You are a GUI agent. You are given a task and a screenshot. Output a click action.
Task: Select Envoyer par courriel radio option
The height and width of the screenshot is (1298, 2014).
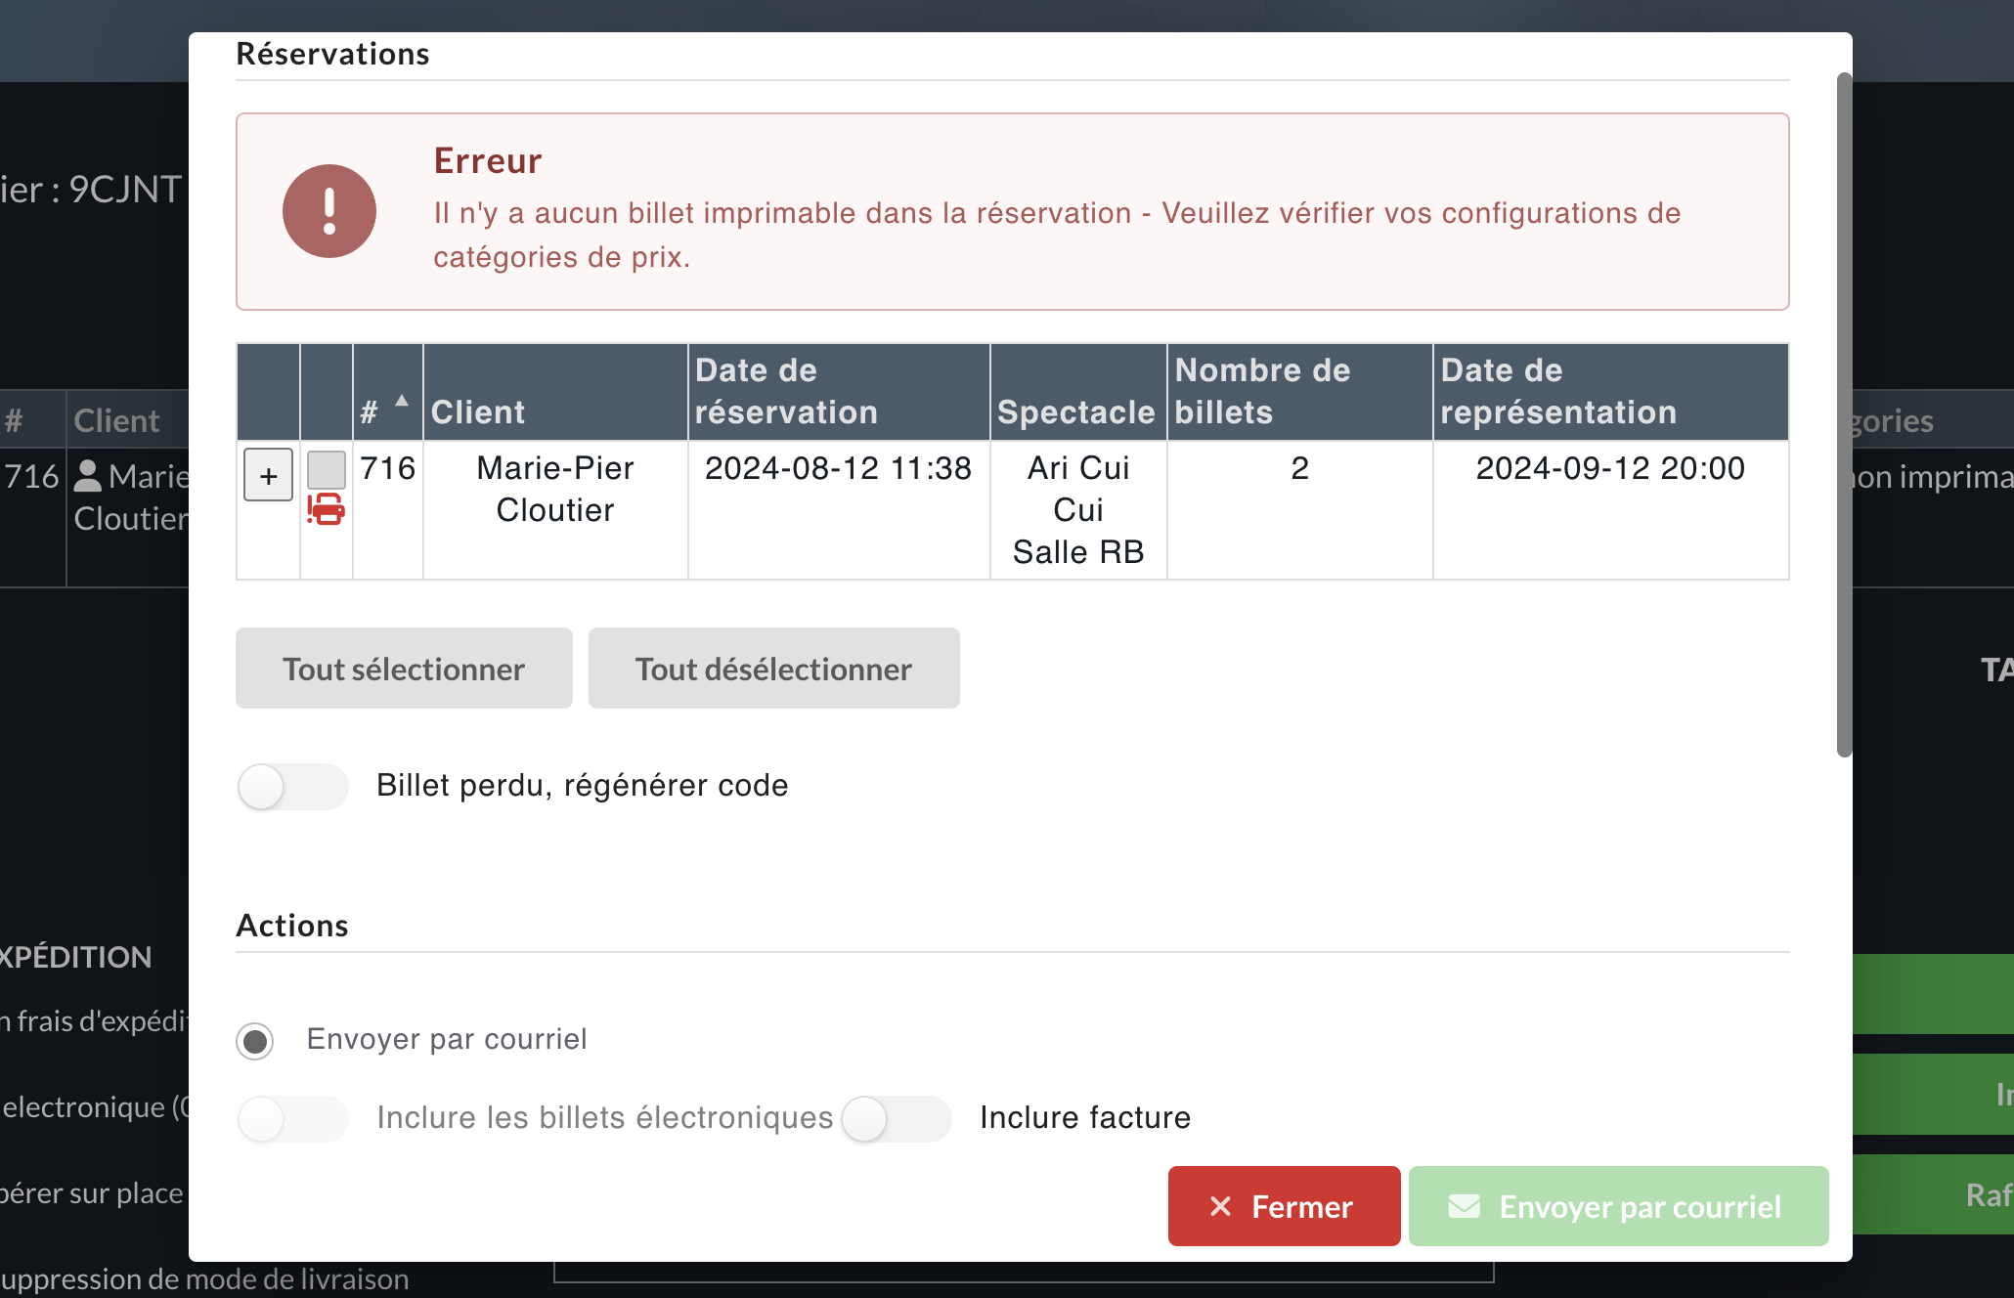pos(255,1041)
